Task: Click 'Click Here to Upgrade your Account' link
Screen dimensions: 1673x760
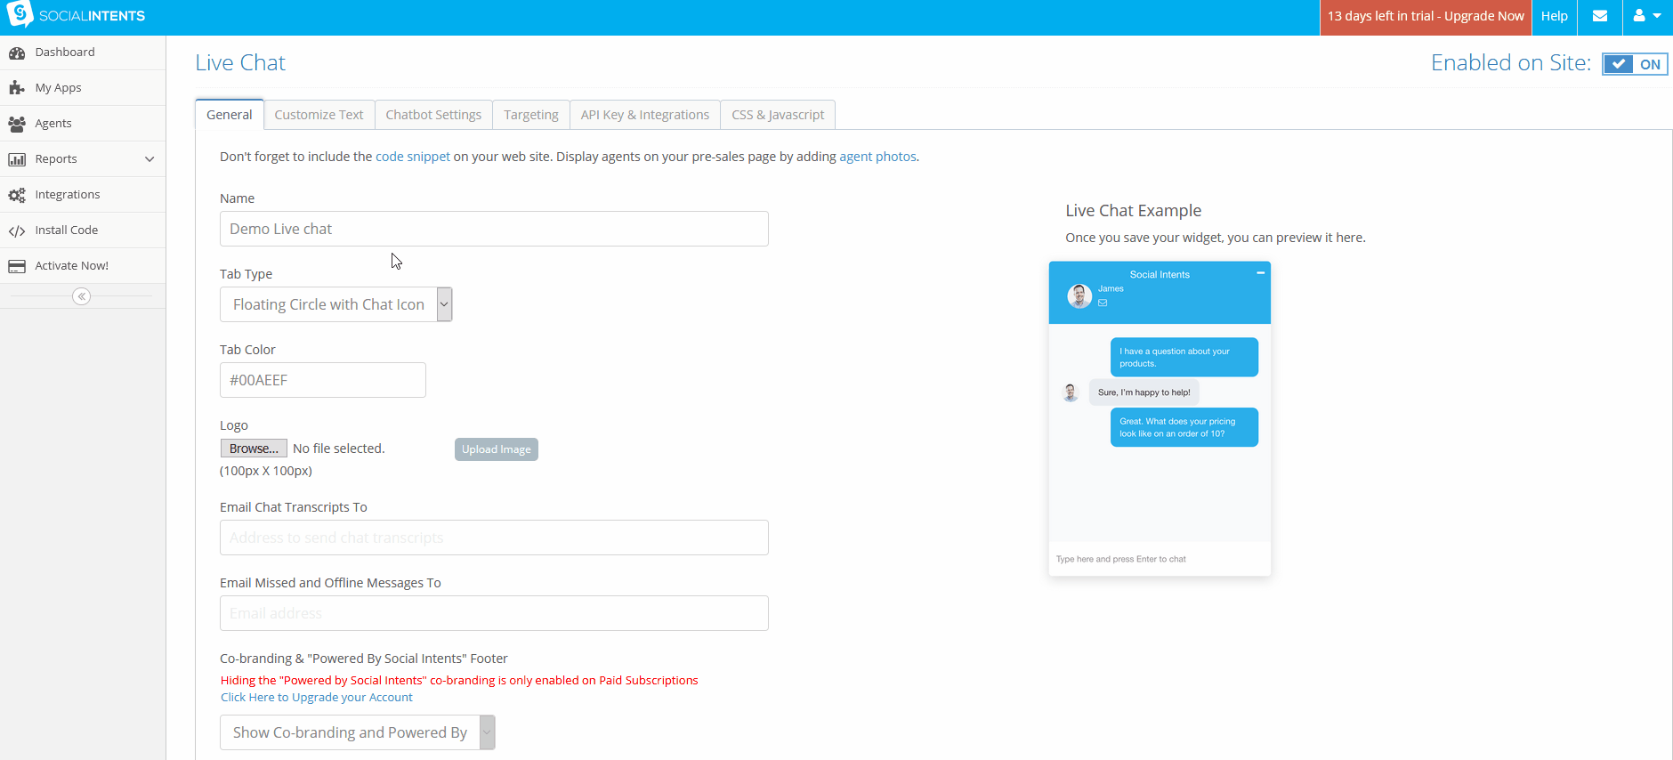Action: tap(317, 698)
